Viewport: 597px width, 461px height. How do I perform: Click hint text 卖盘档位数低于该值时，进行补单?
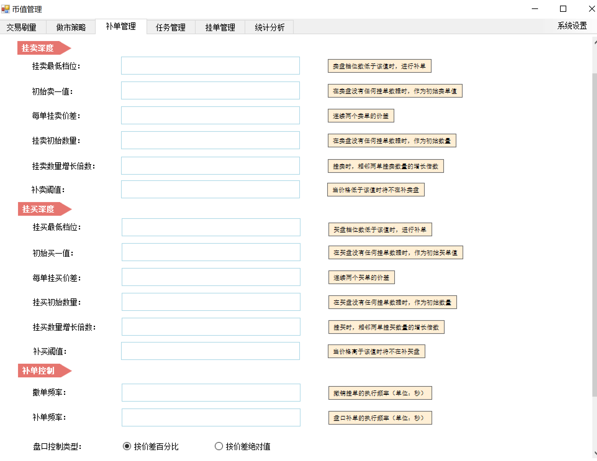coord(379,66)
